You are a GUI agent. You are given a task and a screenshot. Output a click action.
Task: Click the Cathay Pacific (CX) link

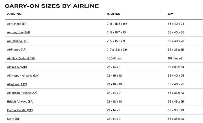point(20,110)
